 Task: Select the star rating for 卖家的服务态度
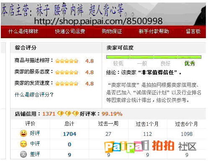tap(67, 73)
